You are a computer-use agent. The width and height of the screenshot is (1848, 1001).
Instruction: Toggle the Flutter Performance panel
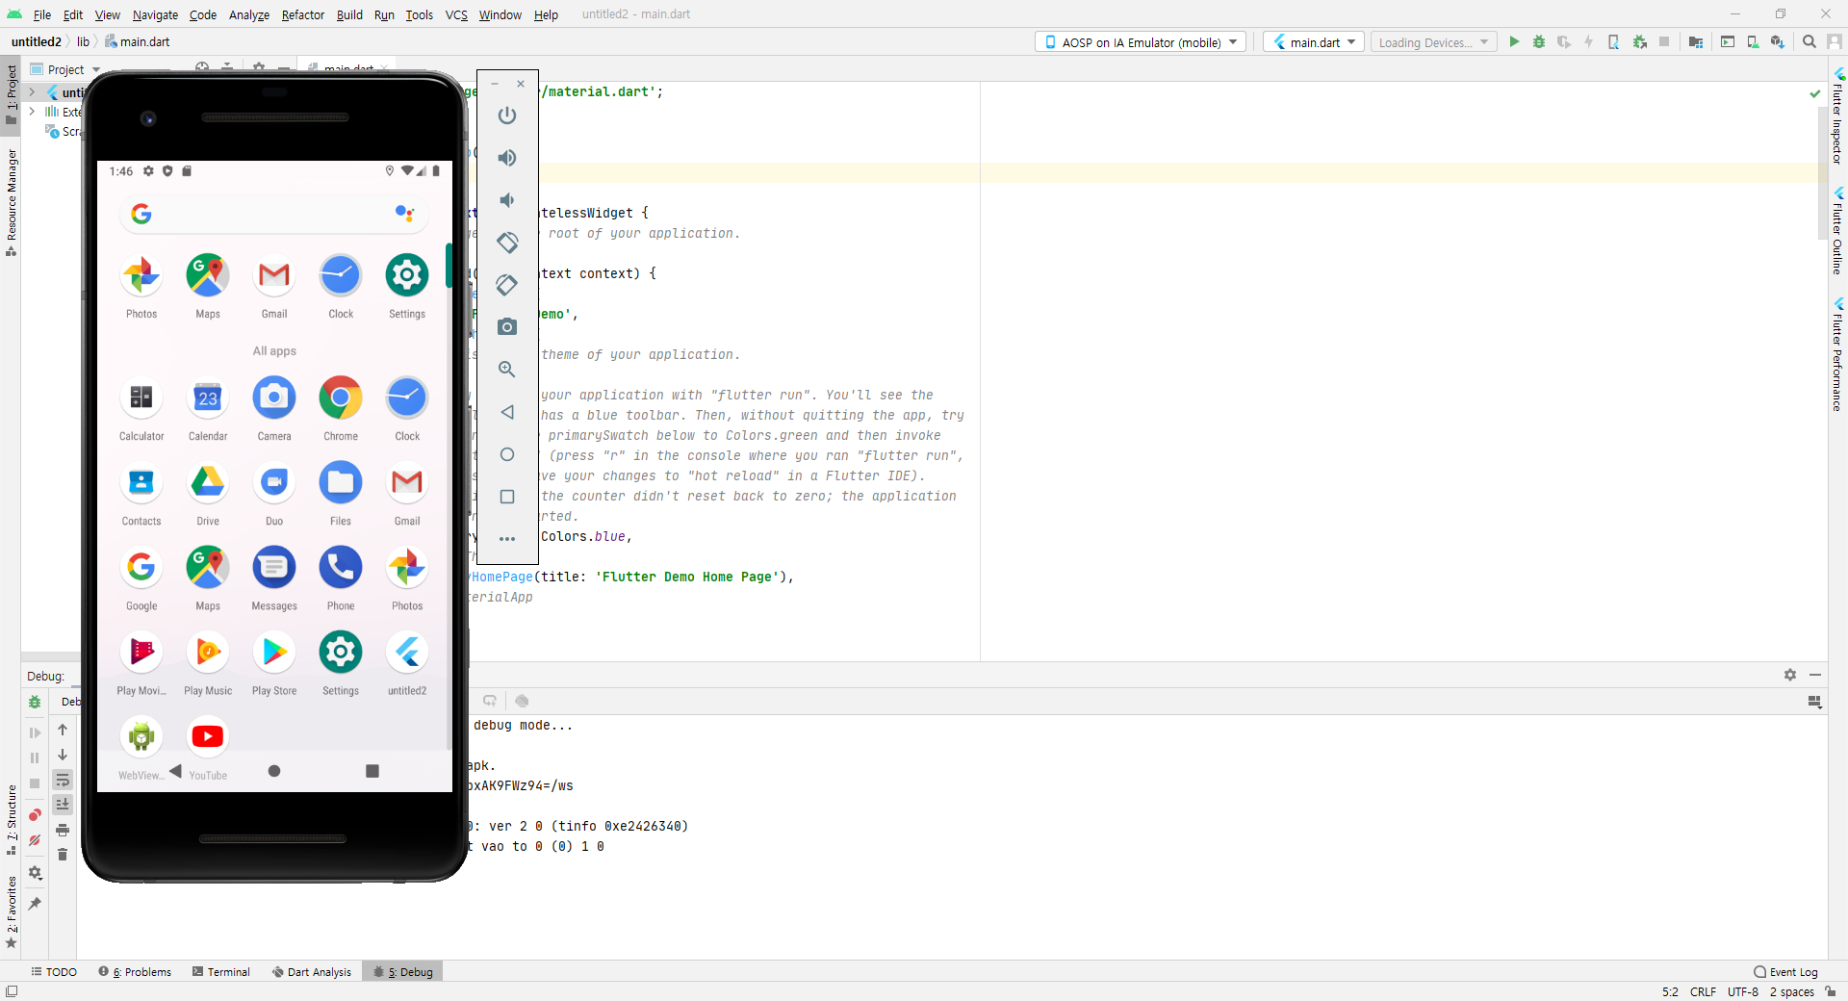1837,354
